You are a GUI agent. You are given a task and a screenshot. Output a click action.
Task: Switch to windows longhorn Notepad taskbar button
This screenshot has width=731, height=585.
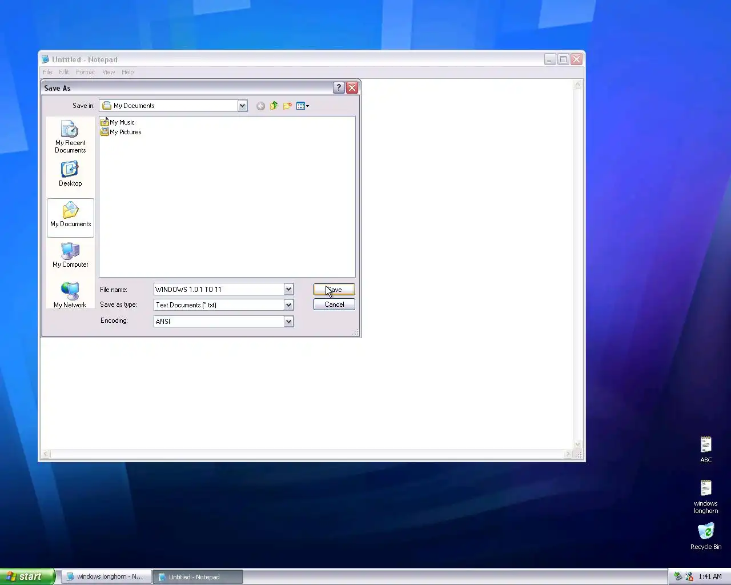point(106,577)
